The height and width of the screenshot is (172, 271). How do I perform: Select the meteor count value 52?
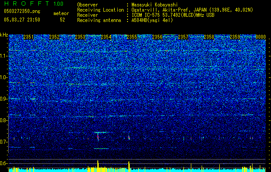(62, 20)
